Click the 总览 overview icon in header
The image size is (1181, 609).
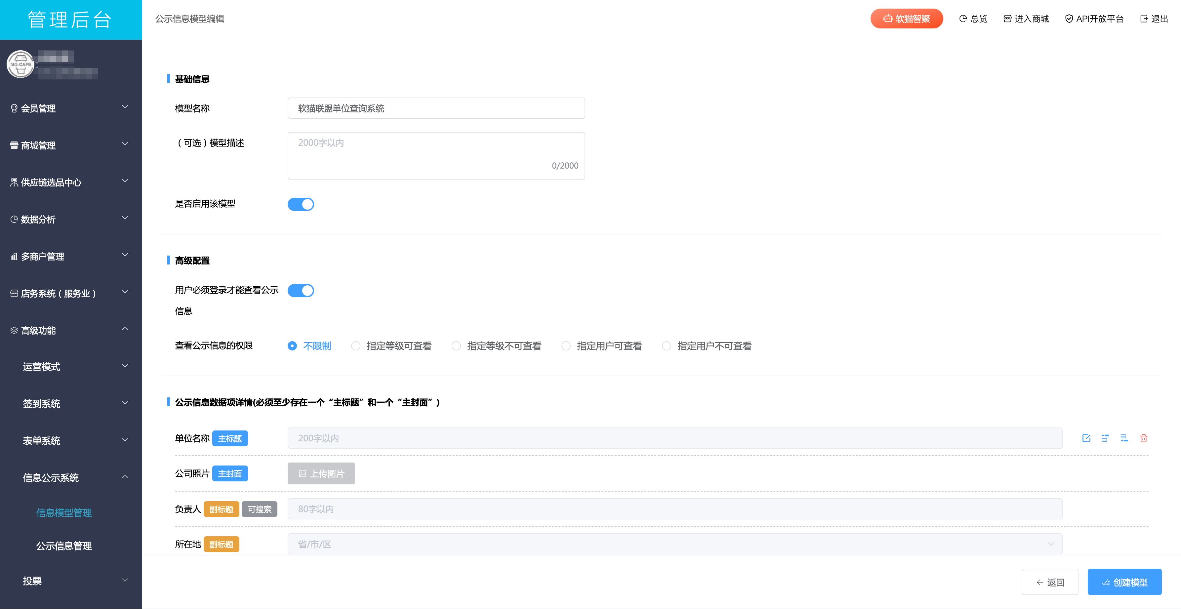click(963, 19)
